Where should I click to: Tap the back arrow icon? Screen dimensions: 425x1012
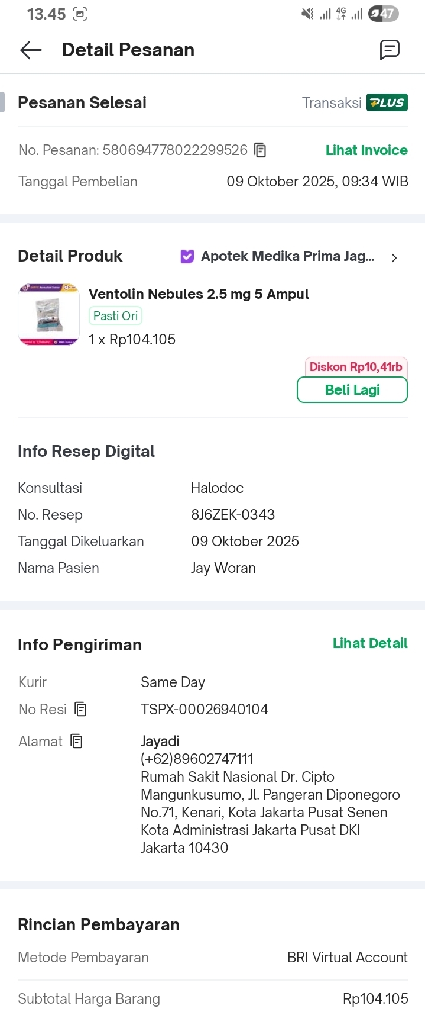click(x=31, y=50)
